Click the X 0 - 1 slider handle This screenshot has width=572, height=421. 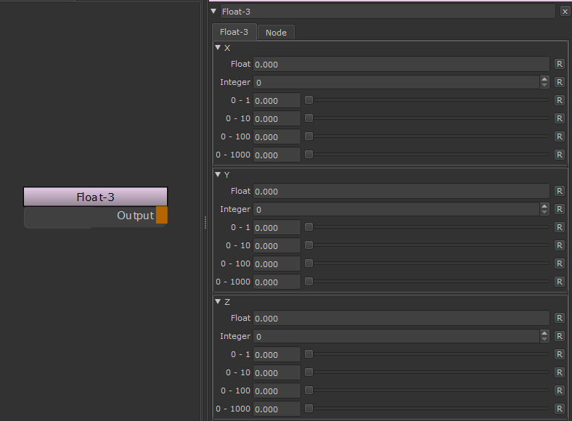click(x=309, y=100)
